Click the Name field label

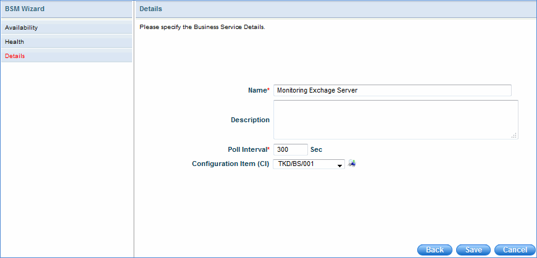click(x=258, y=90)
